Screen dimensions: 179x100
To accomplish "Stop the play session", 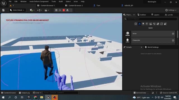I will pos(64,10).
